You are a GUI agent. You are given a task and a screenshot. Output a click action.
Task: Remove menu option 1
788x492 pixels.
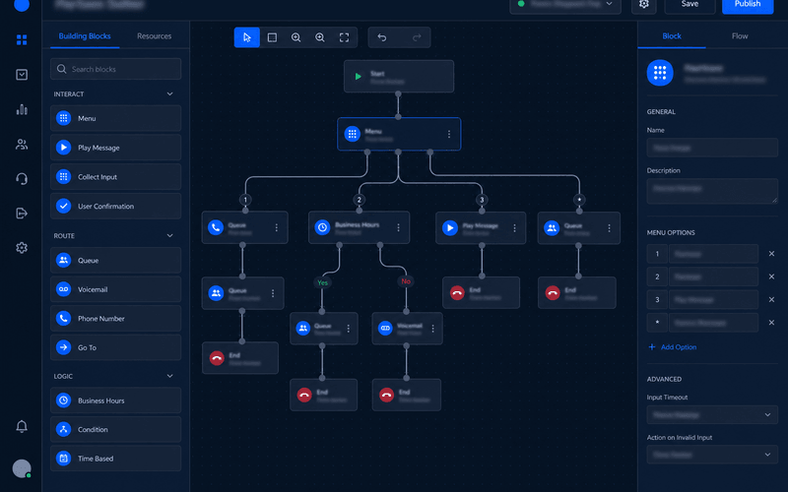click(x=771, y=254)
